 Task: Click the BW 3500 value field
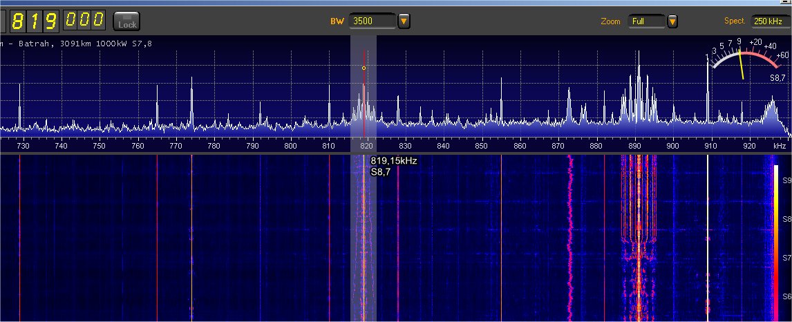[x=373, y=21]
